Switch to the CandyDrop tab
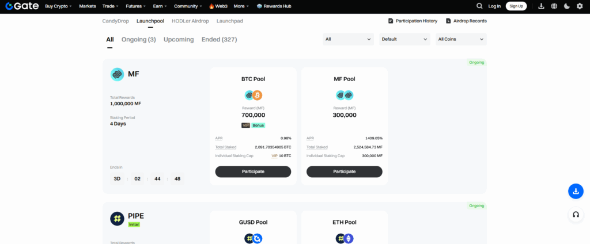The height and width of the screenshot is (244, 590). coord(115,21)
